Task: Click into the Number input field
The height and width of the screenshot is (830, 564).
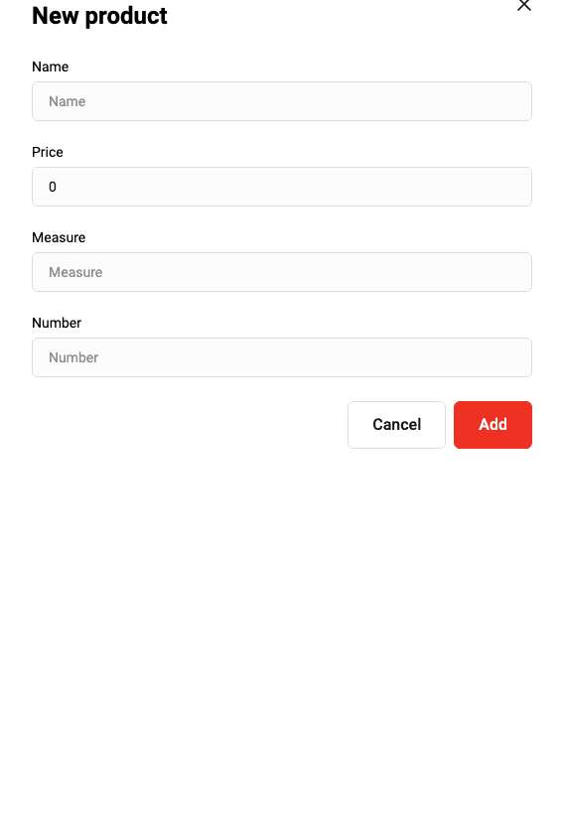Action: click(x=282, y=357)
